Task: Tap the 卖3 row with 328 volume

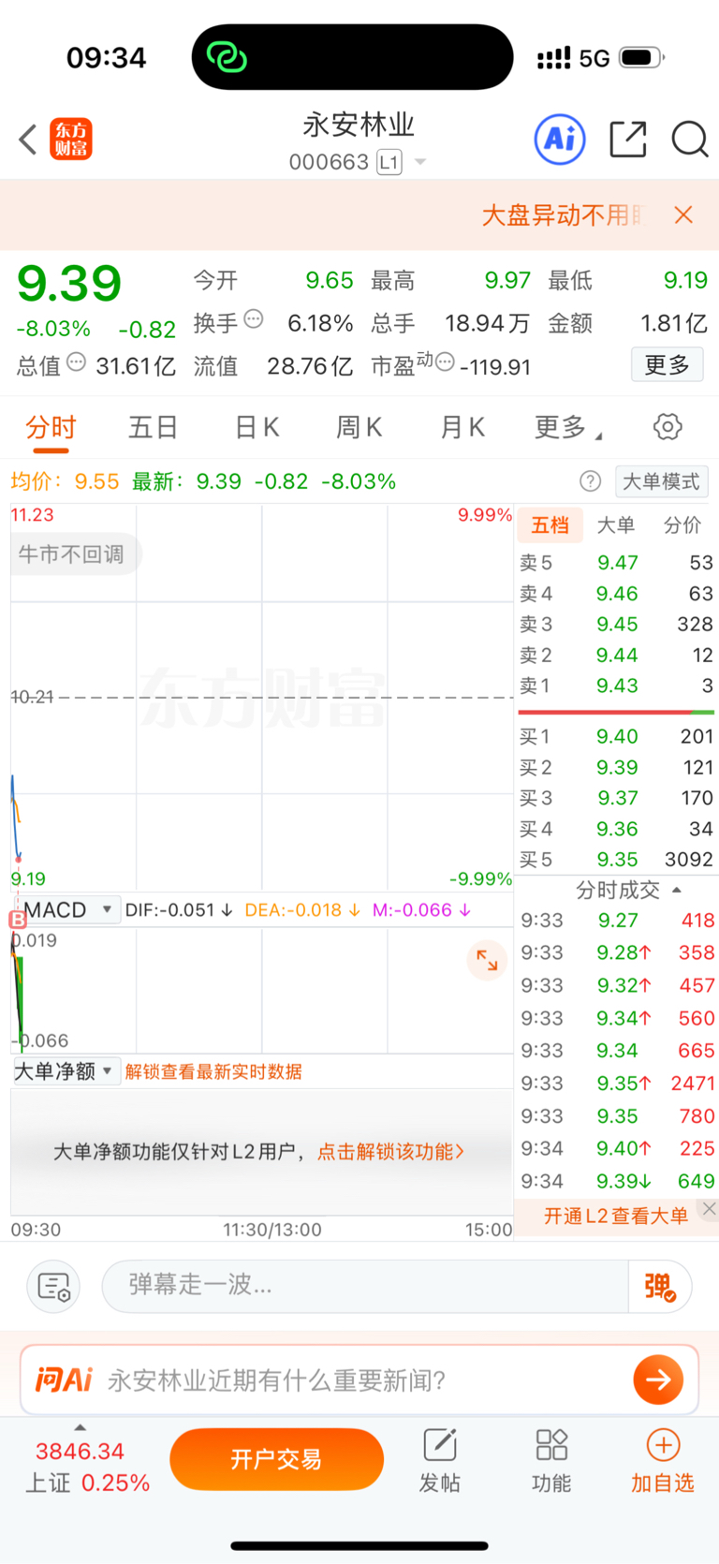Action: coord(617,624)
